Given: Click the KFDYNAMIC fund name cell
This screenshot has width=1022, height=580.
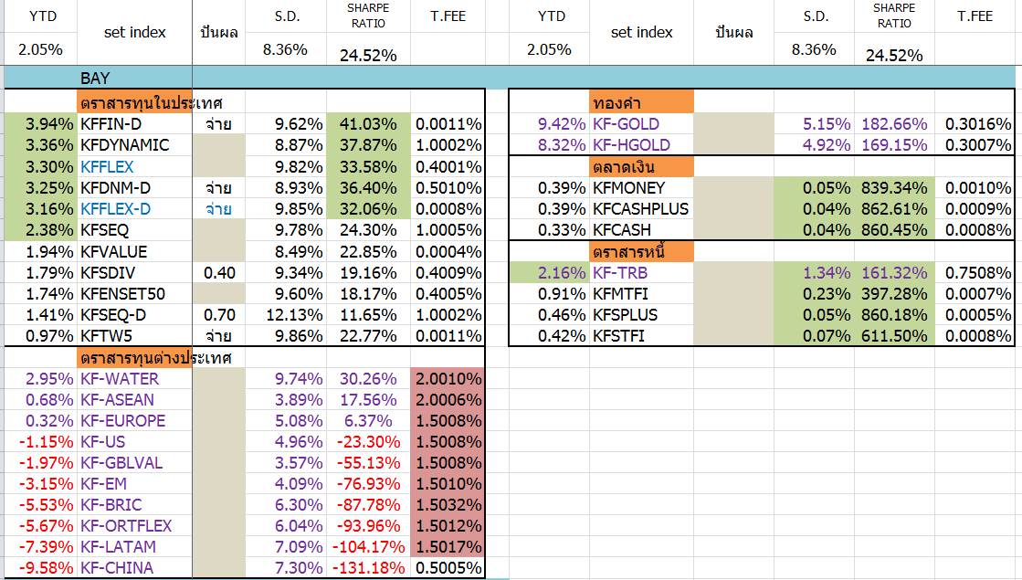Looking at the screenshot, I should pos(134,144).
